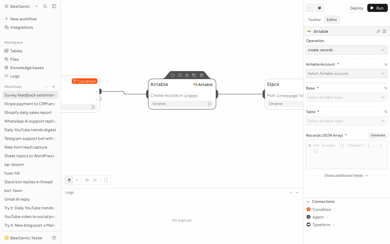Open the Typeform connection link
The width and height of the screenshot is (390, 244).
(320, 224)
